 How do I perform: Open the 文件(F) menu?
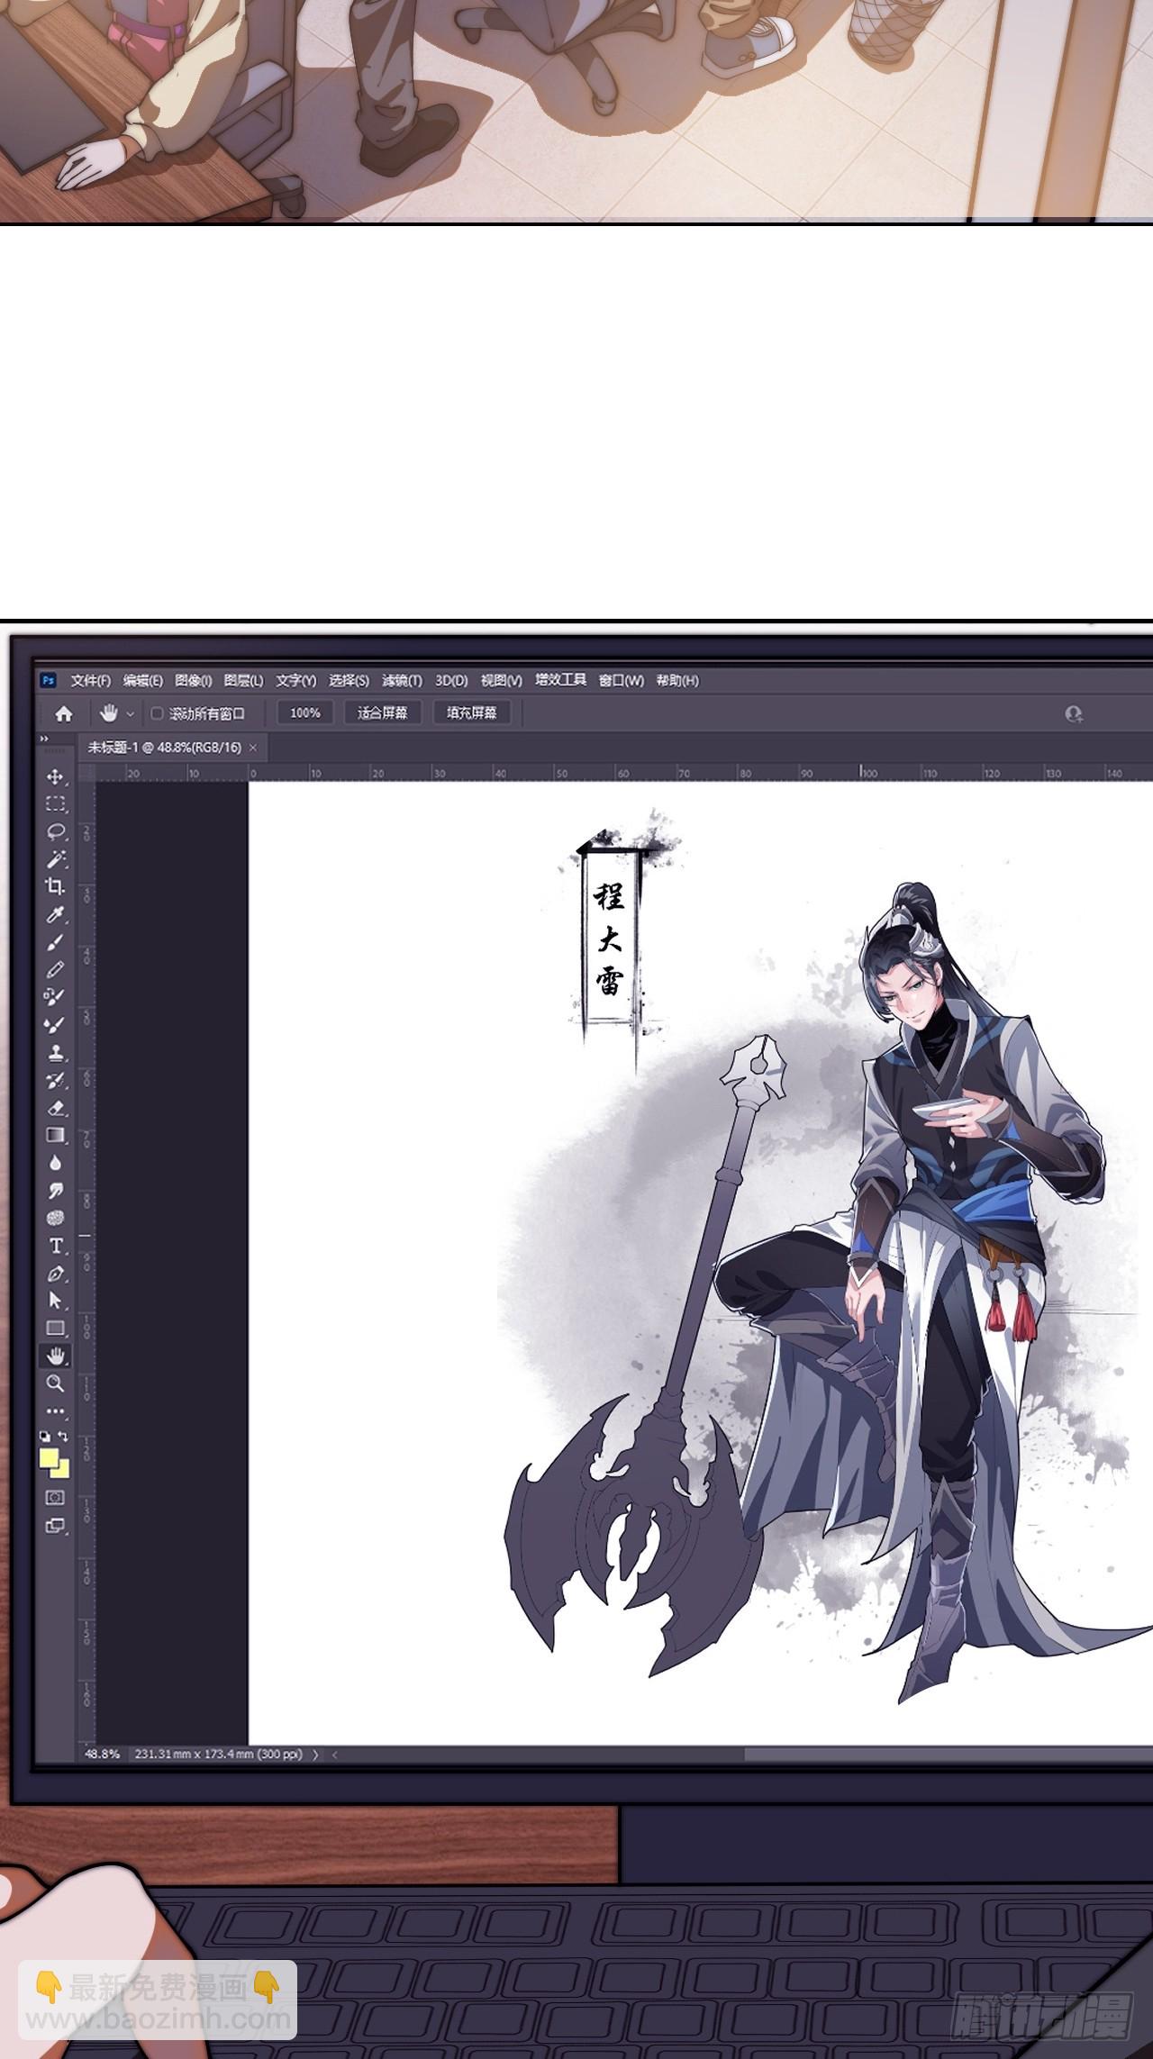tap(90, 681)
